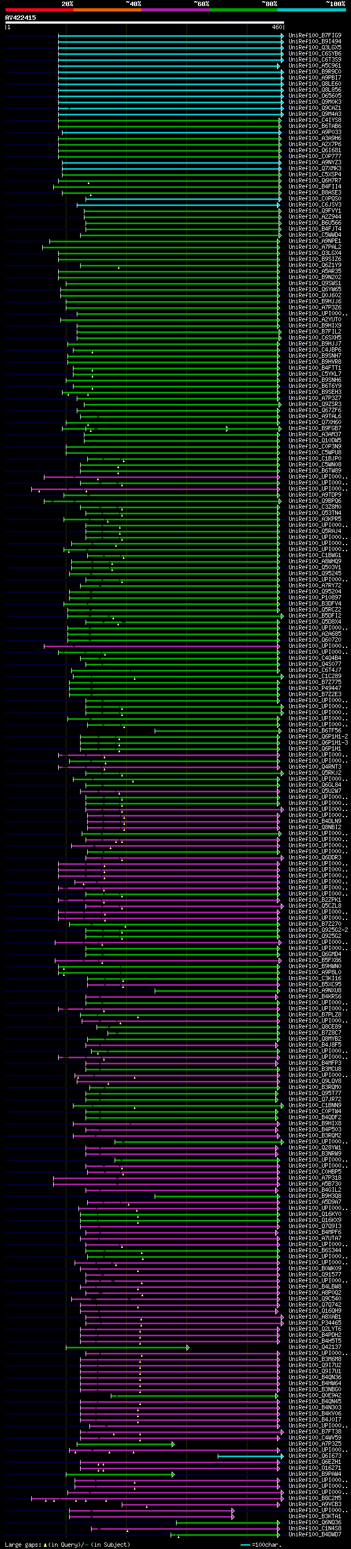Open the UniRef100_P10897 entry

tap(314, 597)
